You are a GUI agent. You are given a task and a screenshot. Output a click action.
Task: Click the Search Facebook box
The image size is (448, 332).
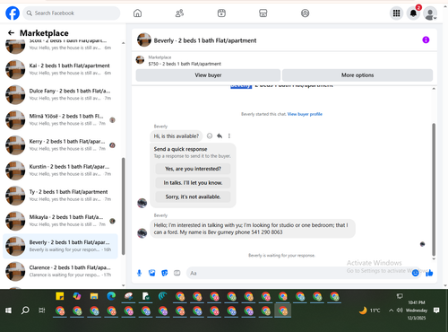click(72, 13)
